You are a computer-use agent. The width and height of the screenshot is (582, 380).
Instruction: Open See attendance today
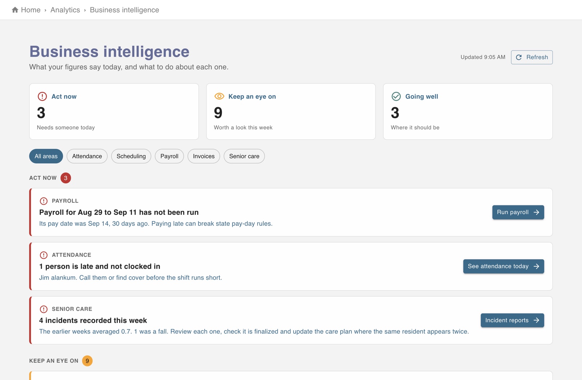(x=503, y=266)
